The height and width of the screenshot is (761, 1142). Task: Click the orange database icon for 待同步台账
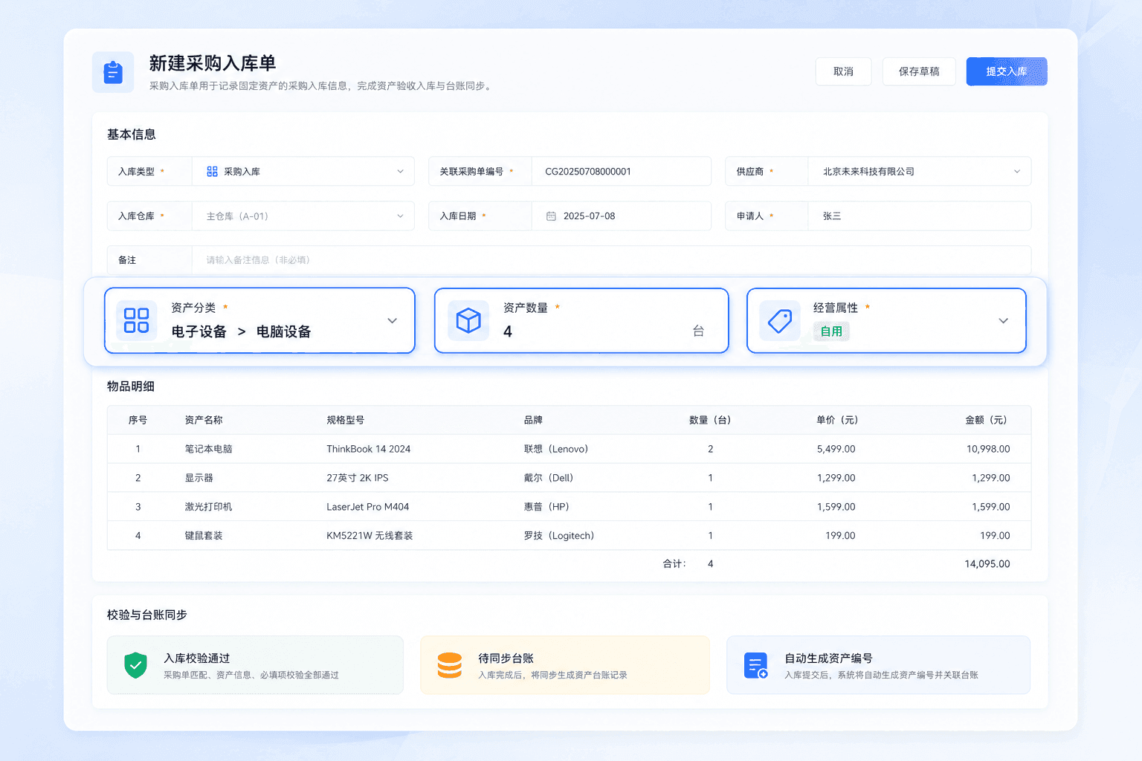pyautogui.click(x=450, y=665)
